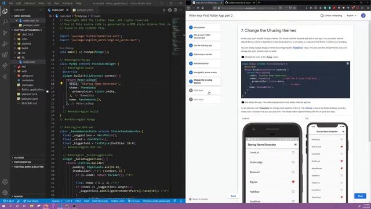
Task: Open the Explorer view in activity bar
Action: tap(5, 11)
